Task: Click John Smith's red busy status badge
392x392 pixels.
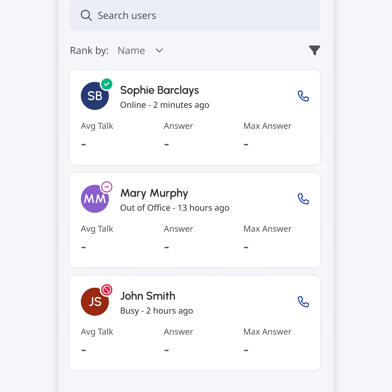Action: [107, 290]
